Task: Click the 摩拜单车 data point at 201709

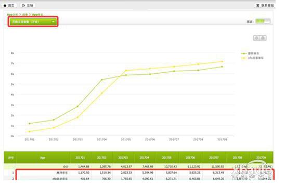Action: click(x=222, y=66)
